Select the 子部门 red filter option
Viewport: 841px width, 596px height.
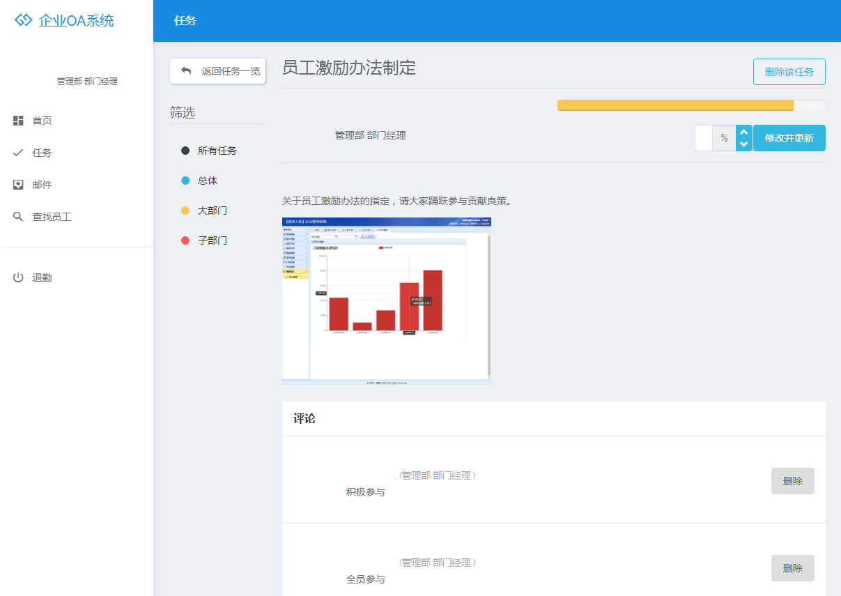click(x=212, y=240)
